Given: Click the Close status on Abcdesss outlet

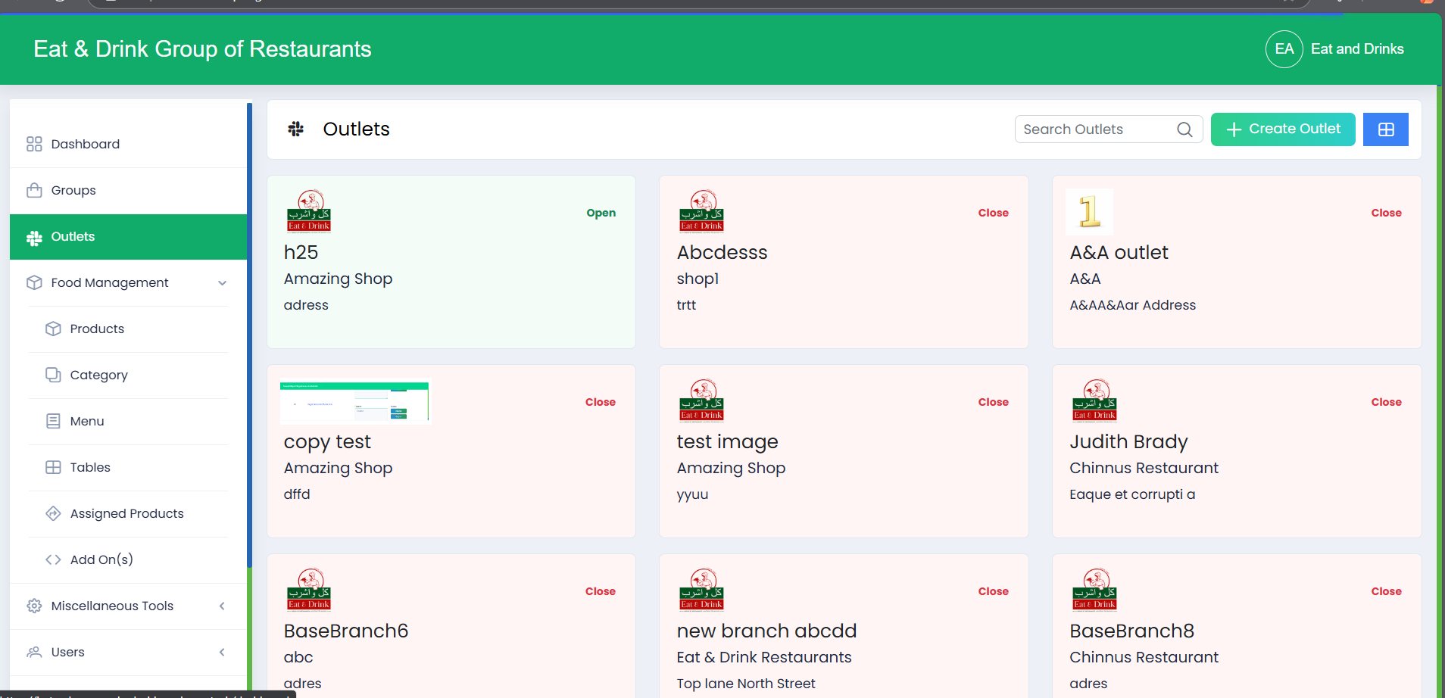Looking at the screenshot, I should tap(993, 213).
